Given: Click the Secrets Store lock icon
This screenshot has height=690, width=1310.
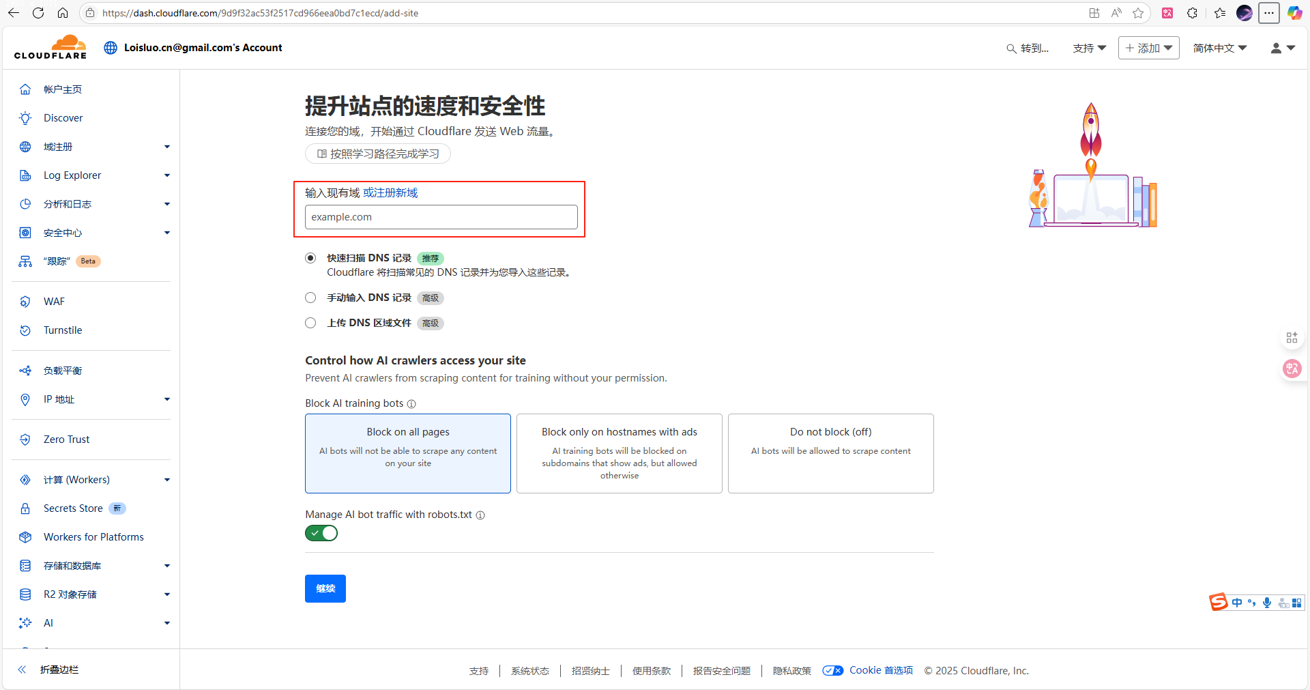Looking at the screenshot, I should 25,508.
